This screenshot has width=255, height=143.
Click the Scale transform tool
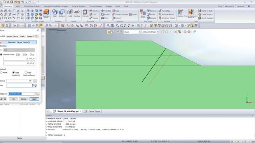click(x=116, y=11)
